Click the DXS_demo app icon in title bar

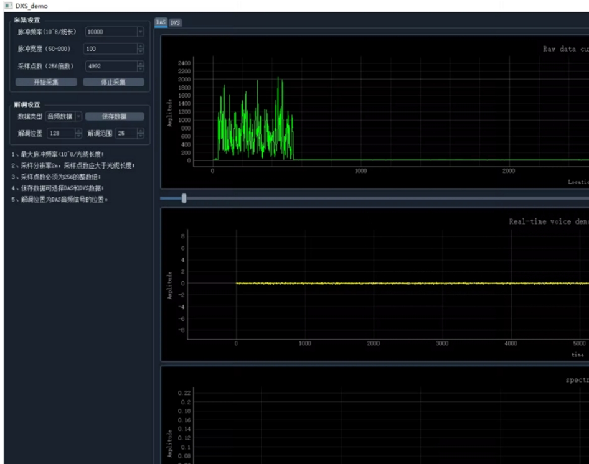(x=8, y=6)
